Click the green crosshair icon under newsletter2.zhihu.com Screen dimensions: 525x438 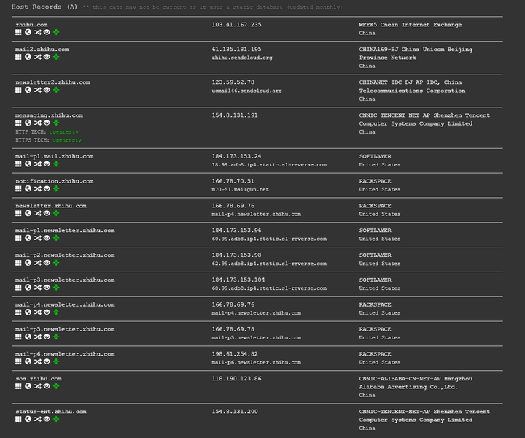tap(56, 90)
